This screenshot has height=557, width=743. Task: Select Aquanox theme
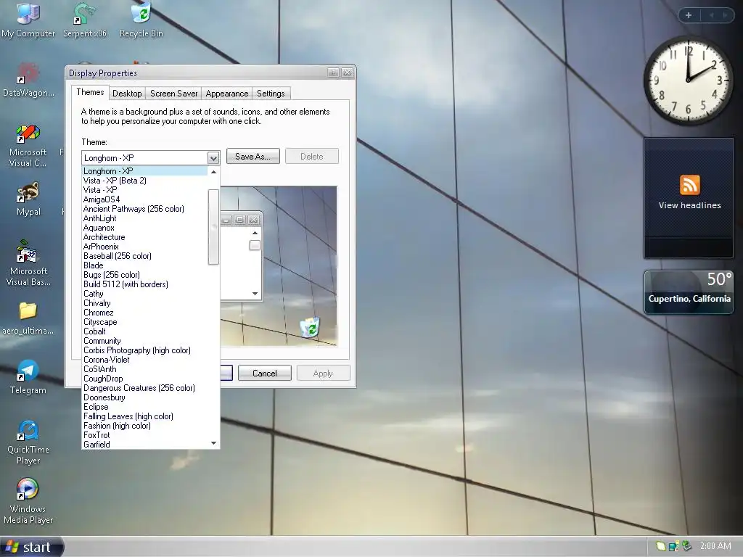pyautogui.click(x=144, y=228)
